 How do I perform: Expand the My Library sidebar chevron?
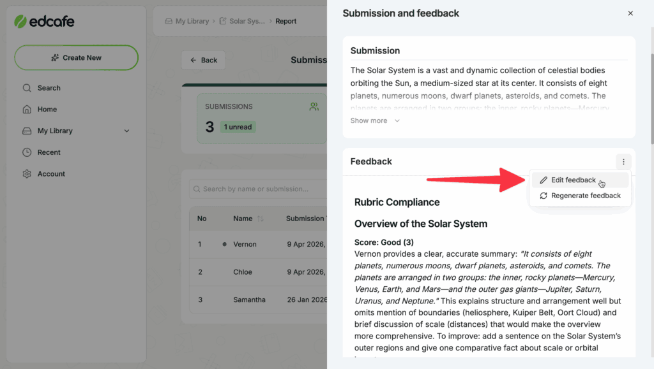coord(126,131)
